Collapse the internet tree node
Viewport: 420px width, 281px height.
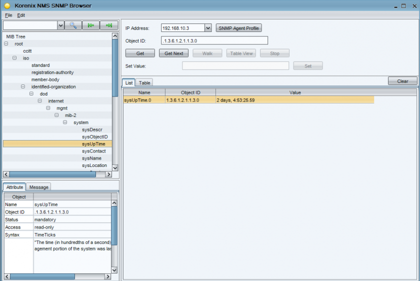tap(39, 100)
